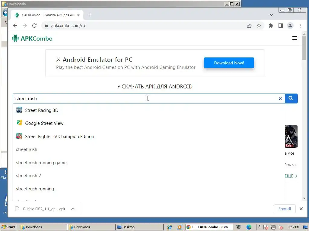309x231 pixels.
Task: Select Street Fighter IV Champion Edition suggestion
Action: click(x=149, y=136)
